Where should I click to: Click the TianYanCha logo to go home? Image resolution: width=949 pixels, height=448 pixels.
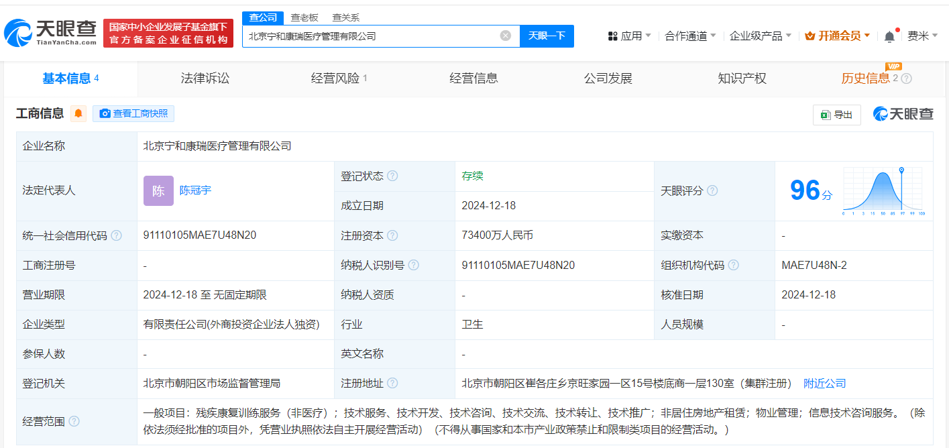coord(51,32)
